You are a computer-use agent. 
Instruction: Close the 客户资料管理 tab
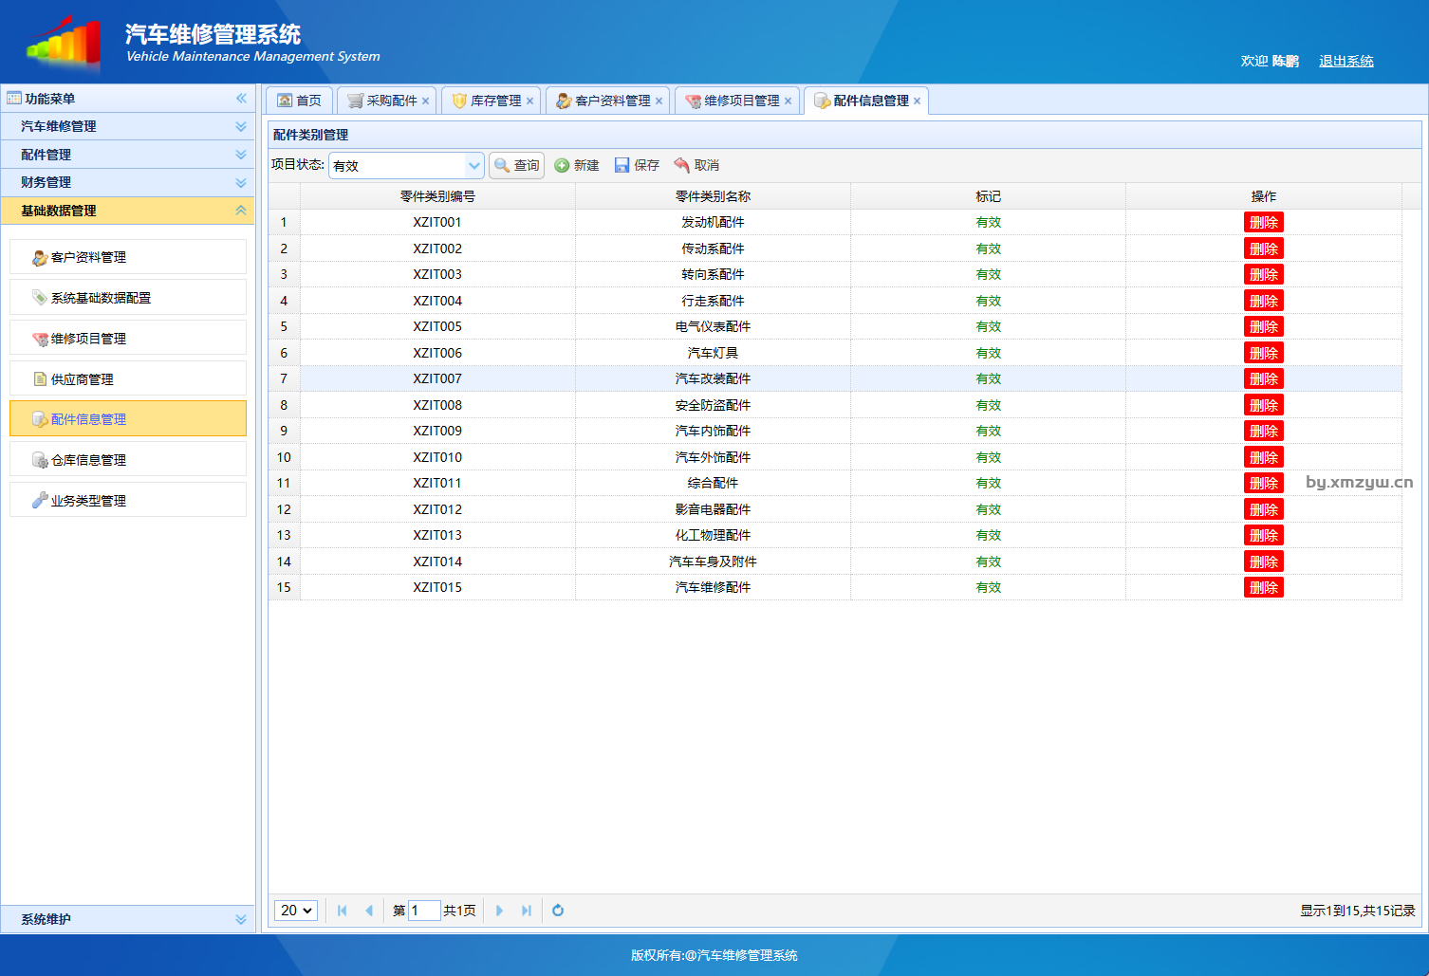(x=659, y=101)
